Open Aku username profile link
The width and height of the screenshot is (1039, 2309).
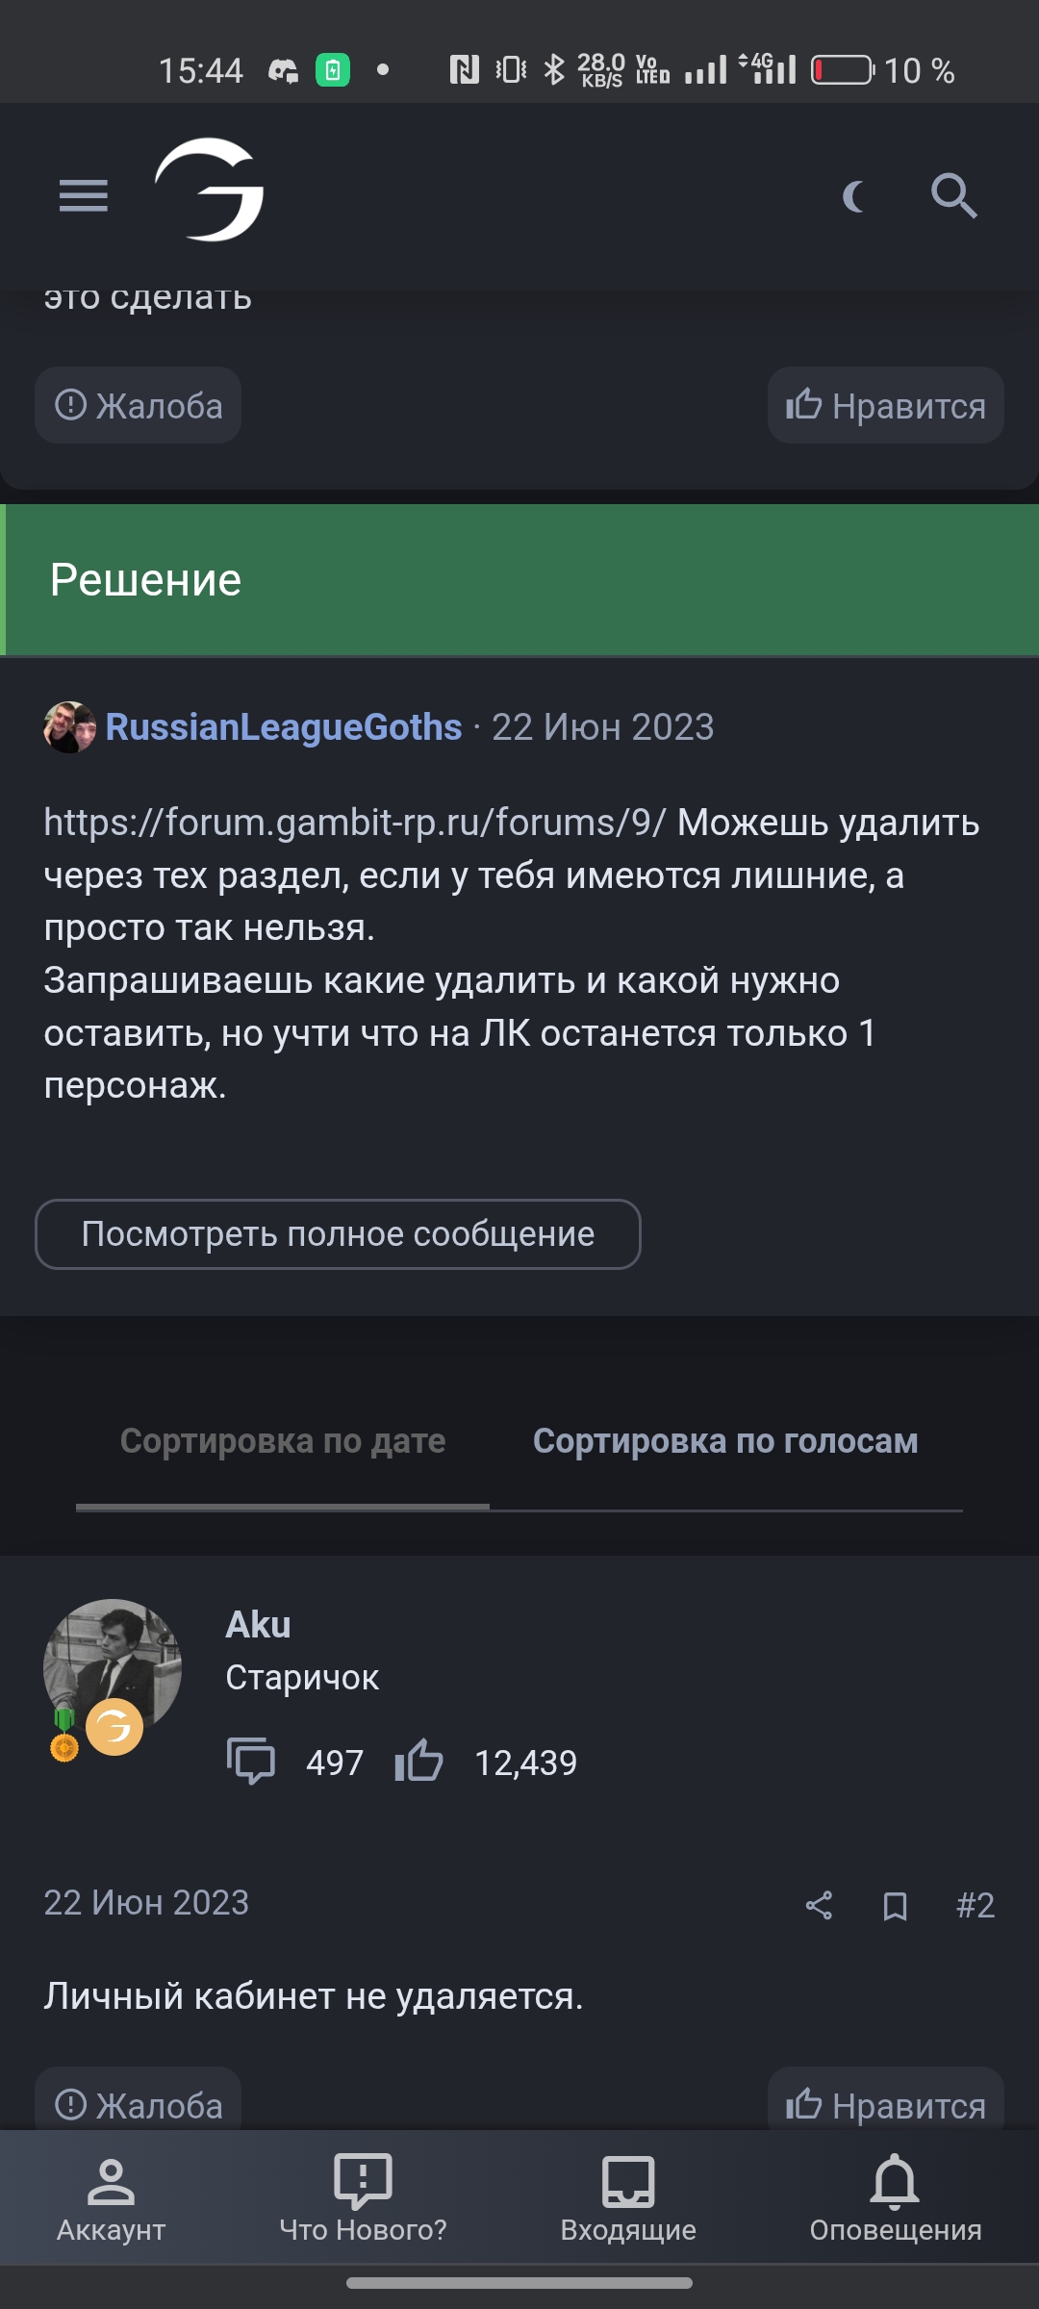(x=258, y=1625)
